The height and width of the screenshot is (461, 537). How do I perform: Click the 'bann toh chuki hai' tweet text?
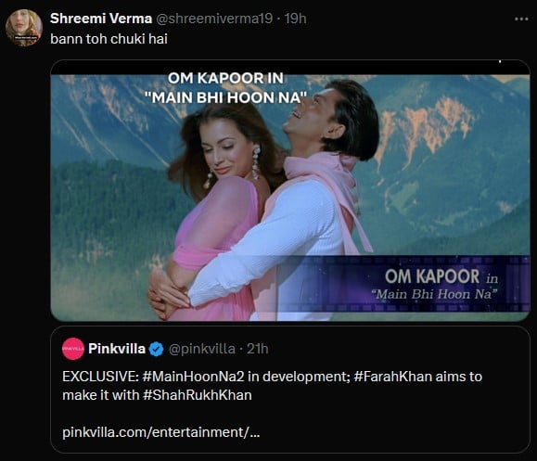[109, 39]
